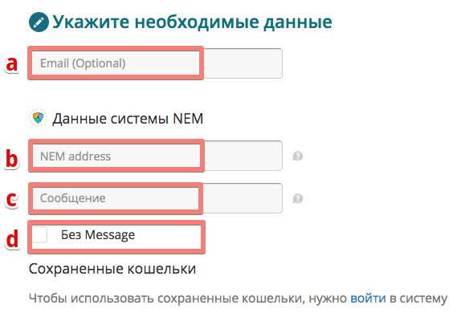This screenshot has height=321, width=457.
Task: Click red annotation letter b
Action: click(12, 159)
